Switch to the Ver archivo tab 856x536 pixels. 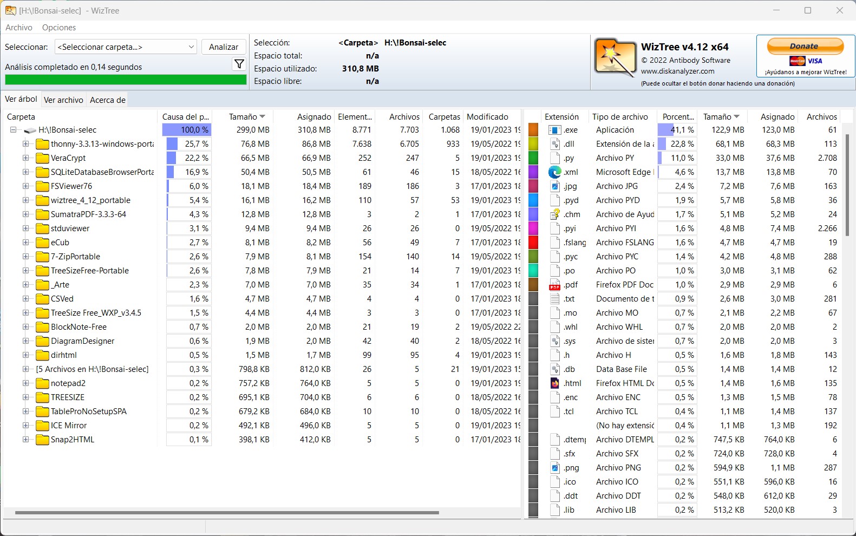pyautogui.click(x=63, y=100)
